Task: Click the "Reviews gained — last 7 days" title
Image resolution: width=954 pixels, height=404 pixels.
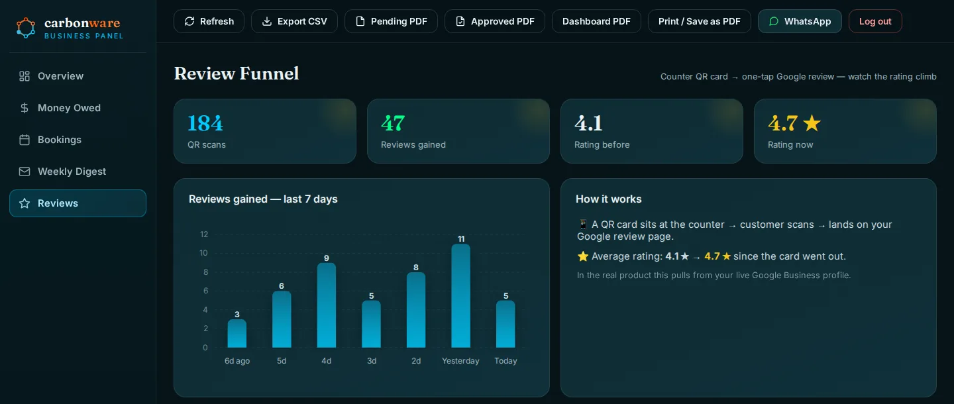Action: tap(263, 199)
